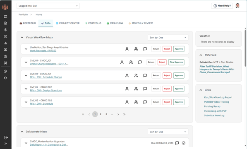Click group icon for RFIs 001 Design Questions
Viewport: 247px width, 149px height.
[136, 89]
